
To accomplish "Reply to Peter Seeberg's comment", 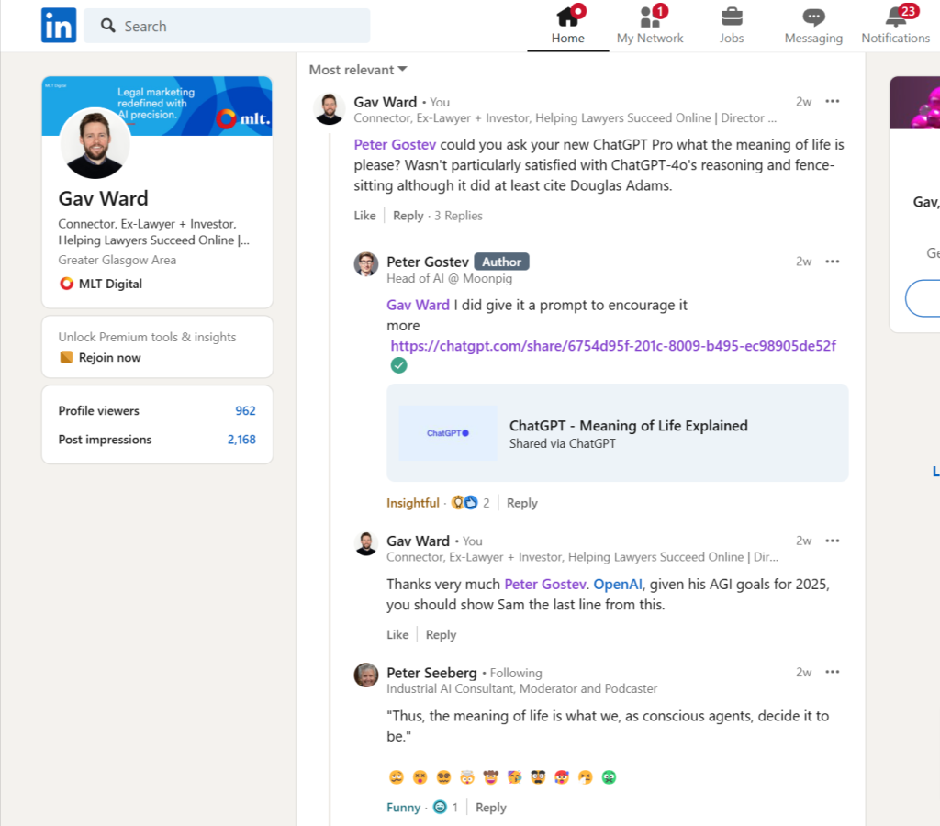I will coord(491,808).
